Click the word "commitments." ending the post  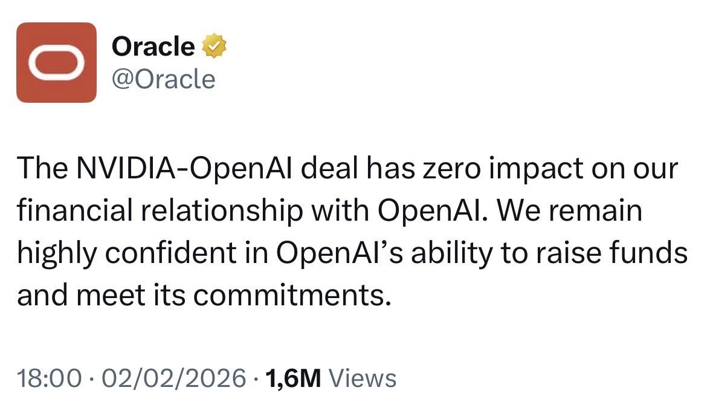coord(289,294)
